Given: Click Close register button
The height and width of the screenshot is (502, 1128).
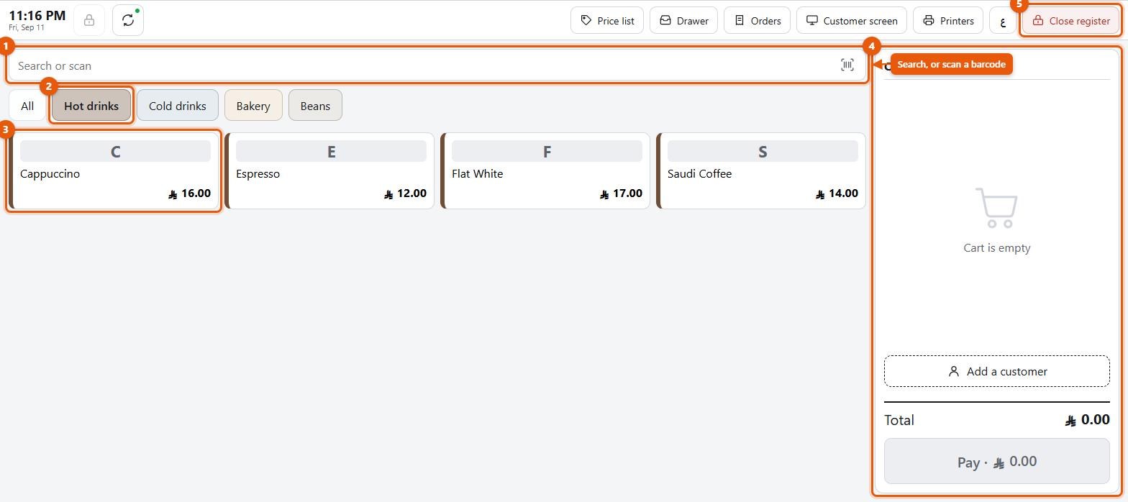Looking at the screenshot, I should pos(1071,21).
